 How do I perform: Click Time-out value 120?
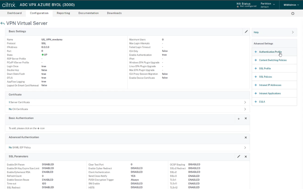point(44,183)
